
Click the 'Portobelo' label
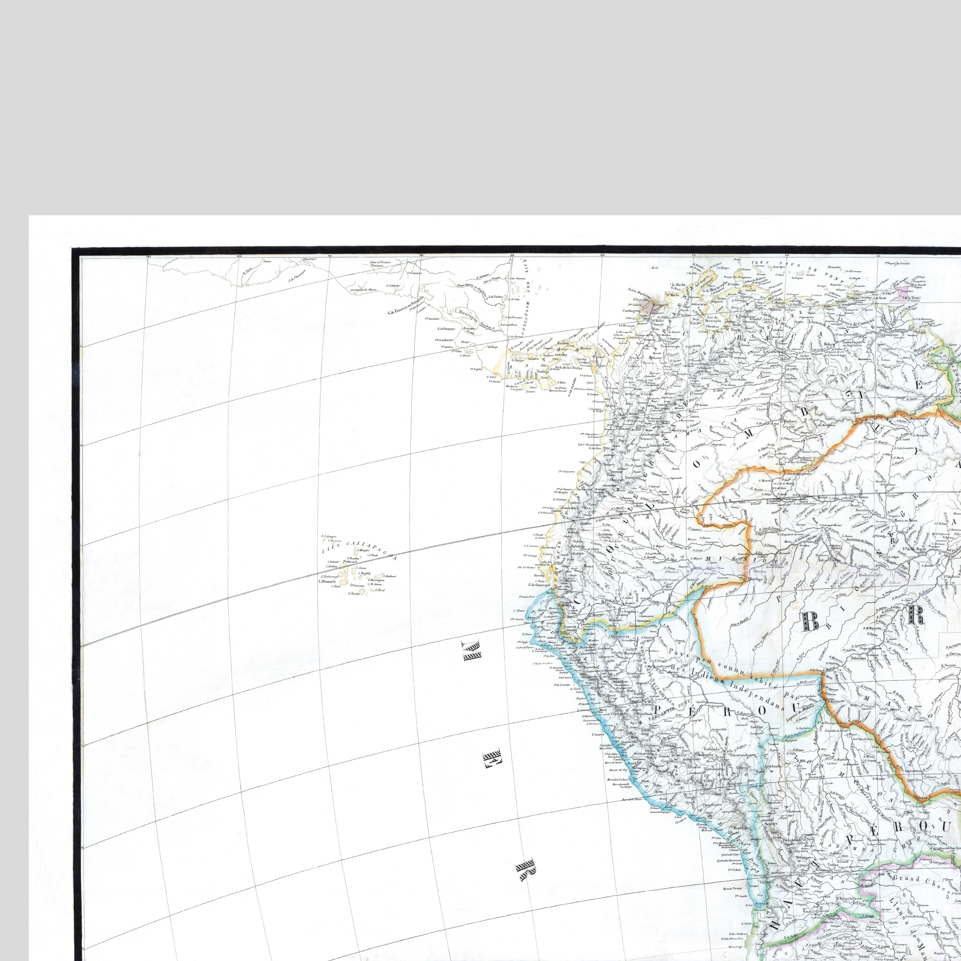click(x=563, y=343)
